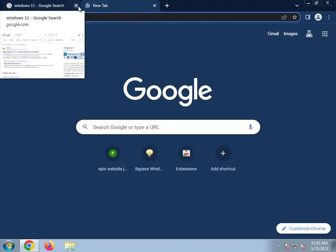336x252 pixels.
Task: Open the Extensions shortcut
Action: 186,158
